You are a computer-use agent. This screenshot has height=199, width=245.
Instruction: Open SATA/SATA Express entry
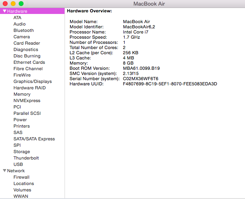click(34, 139)
